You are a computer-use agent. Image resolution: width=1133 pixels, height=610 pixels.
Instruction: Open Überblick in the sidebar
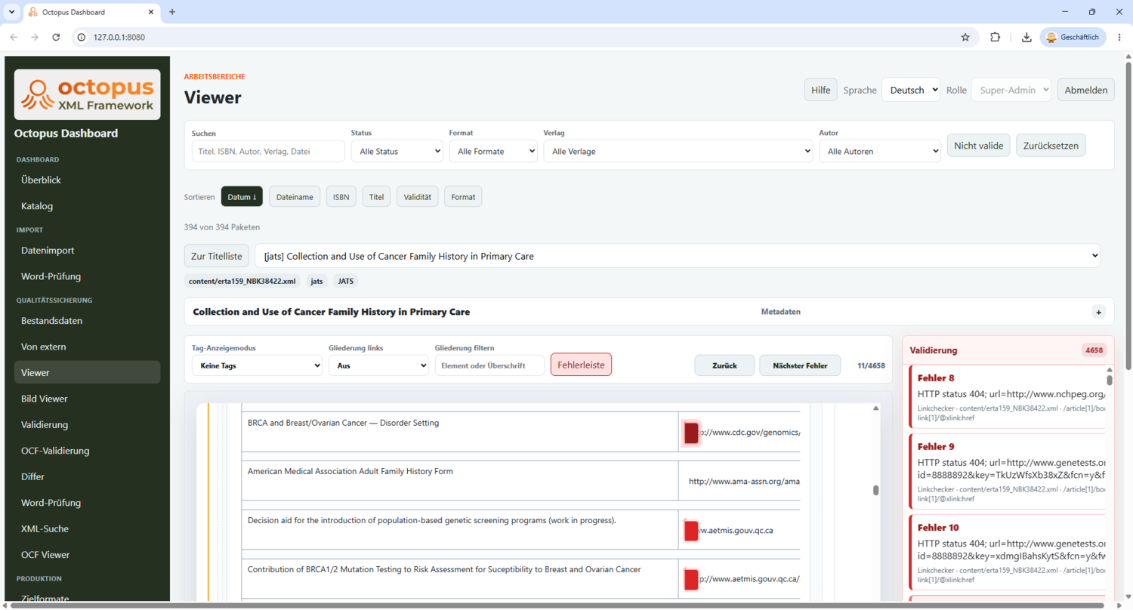tap(87, 180)
